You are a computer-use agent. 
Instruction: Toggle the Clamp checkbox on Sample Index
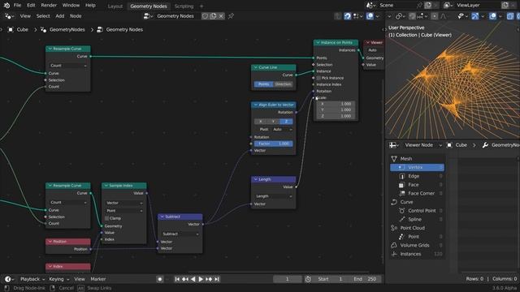coord(106,218)
